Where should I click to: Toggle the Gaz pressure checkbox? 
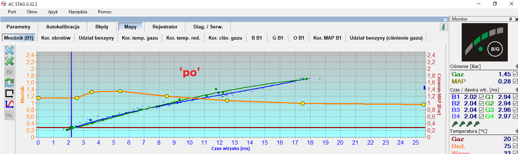515,74
